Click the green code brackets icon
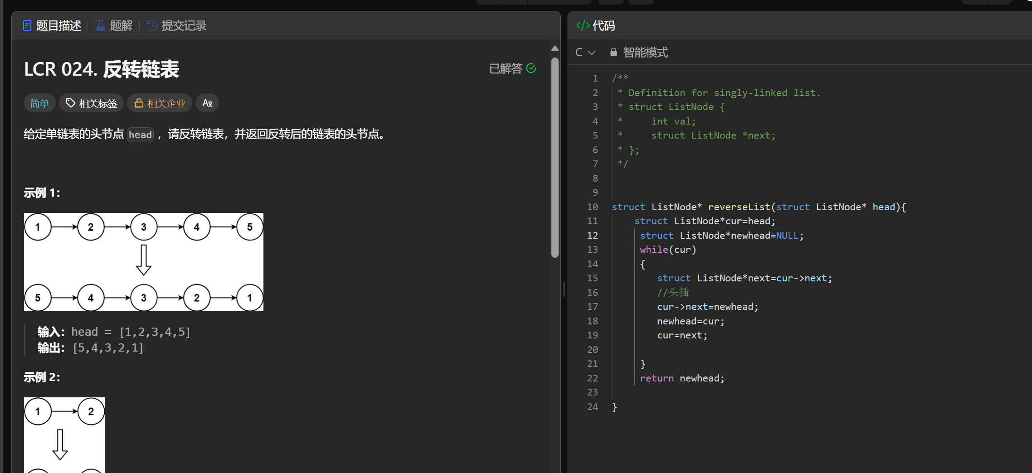The height and width of the screenshot is (473, 1032). (583, 26)
